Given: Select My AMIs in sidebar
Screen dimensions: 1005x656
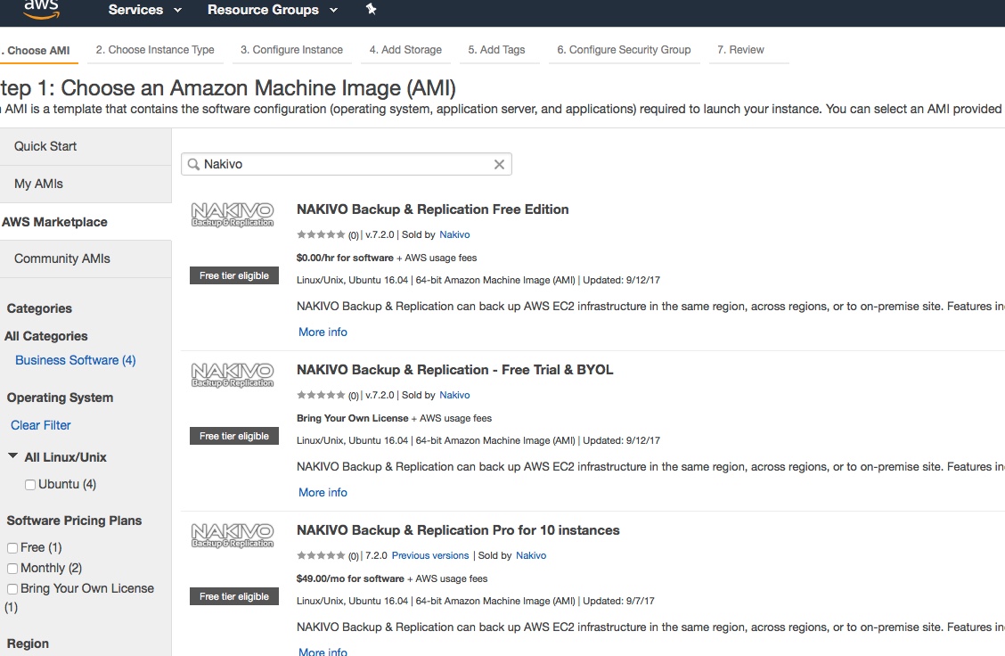Looking at the screenshot, I should click(x=86, y=184).
